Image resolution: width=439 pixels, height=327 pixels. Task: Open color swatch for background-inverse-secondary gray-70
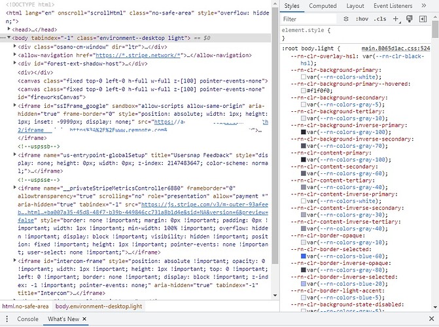coord(303,146)
